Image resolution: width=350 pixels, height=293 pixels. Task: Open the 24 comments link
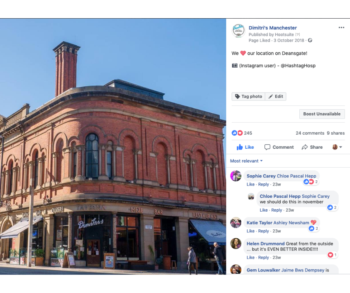point(310,133)
